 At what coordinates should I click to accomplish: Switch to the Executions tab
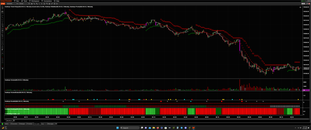(14, 124)
